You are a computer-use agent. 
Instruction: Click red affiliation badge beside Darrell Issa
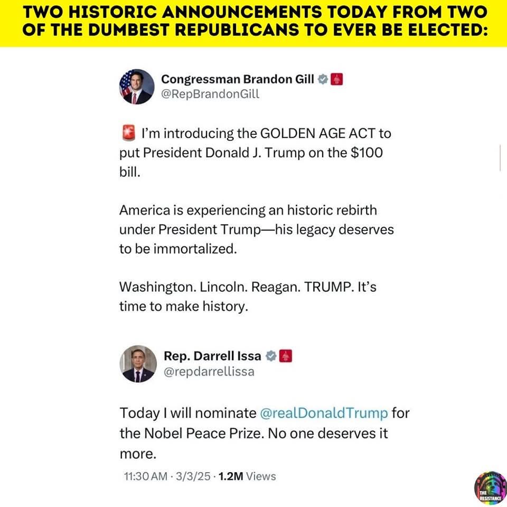tap(285, 356)
